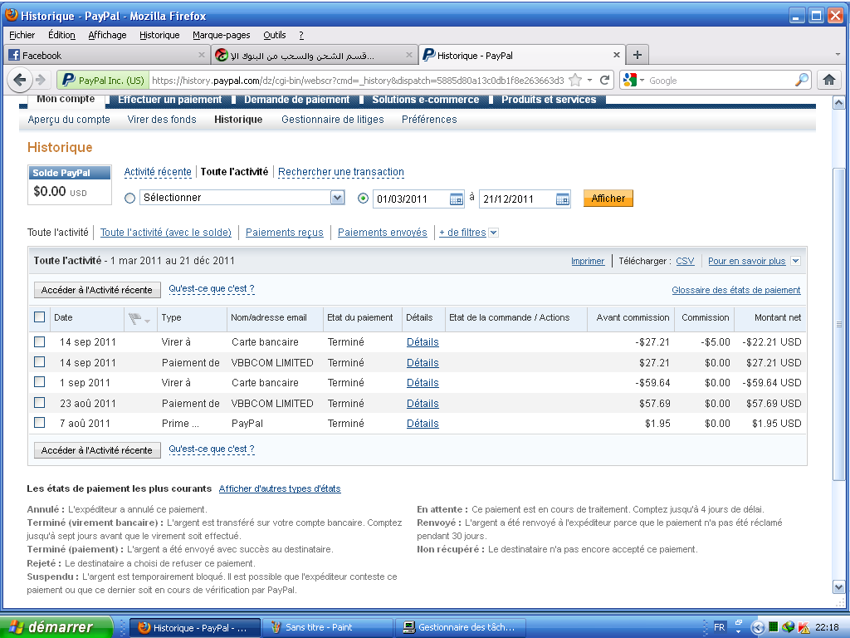The width and height of the screenshot is (850, 638).
Task: Open the Fichier menu
Action: point(22,35)
